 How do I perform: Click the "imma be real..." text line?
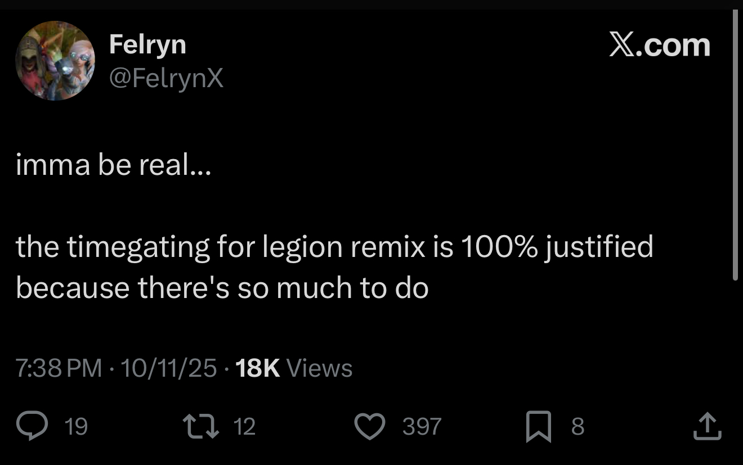click(113, 167)
